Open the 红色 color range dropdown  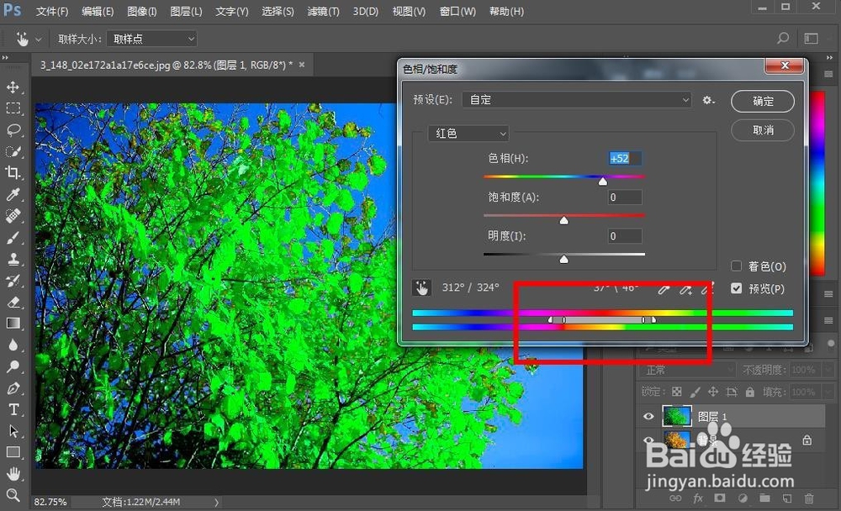click(468, 133)
